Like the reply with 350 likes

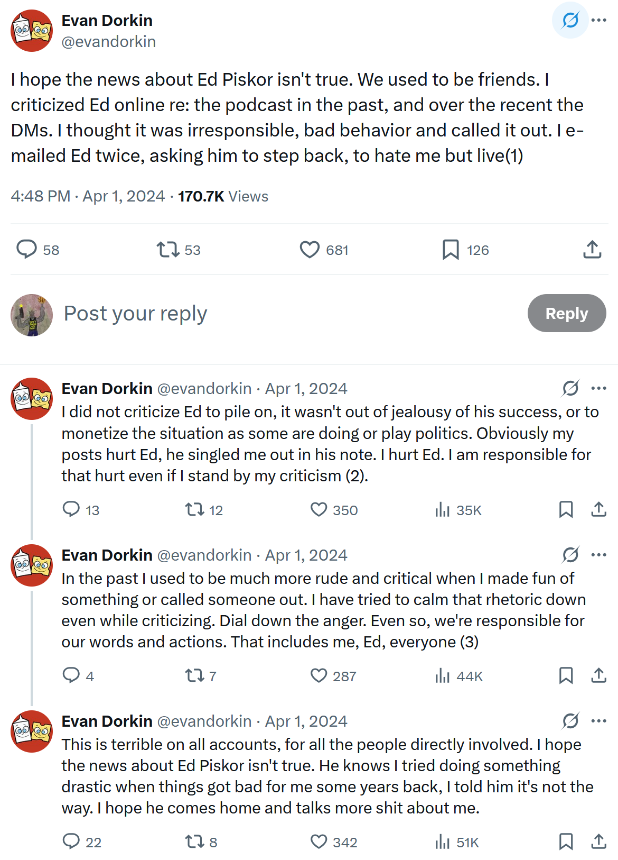(319, 509)
